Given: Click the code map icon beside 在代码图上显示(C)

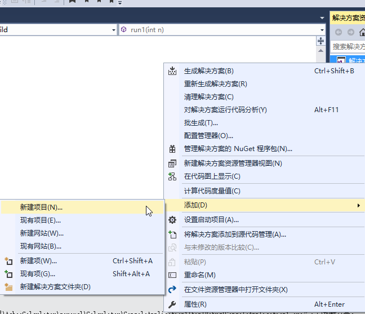Looking at the screenshot, I should (172, 176).
